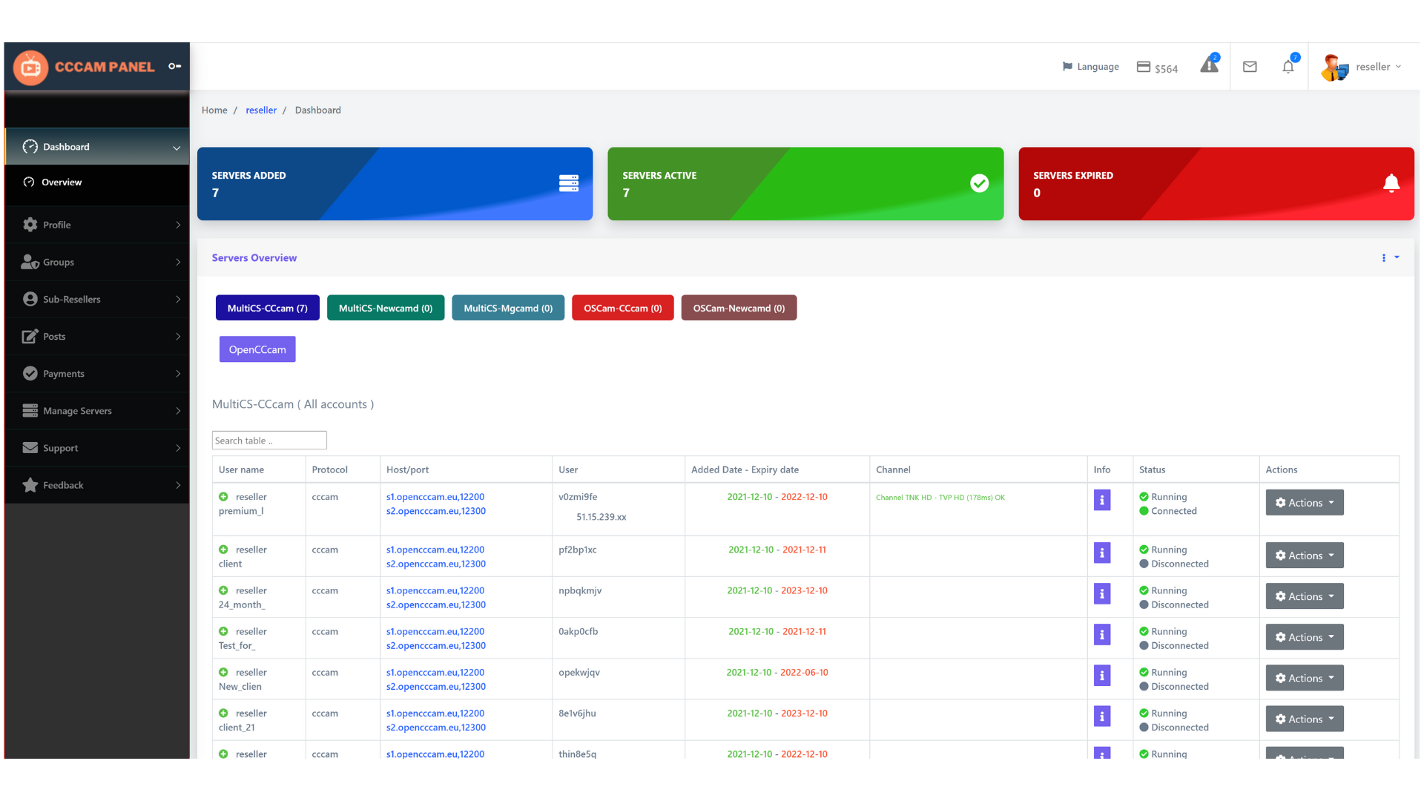Screen dimensions: 1424x801
Task: Open the reseller breadcrumb link
Action: (x=261, y=110)
